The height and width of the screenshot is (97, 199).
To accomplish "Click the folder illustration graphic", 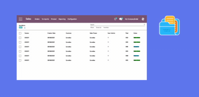I will [169, 25].
